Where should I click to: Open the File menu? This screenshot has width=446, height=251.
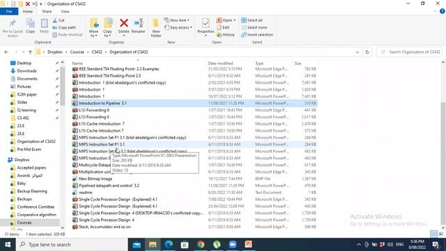pos(9,11)
